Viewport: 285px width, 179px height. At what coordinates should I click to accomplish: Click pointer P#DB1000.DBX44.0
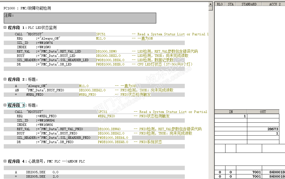113,138
